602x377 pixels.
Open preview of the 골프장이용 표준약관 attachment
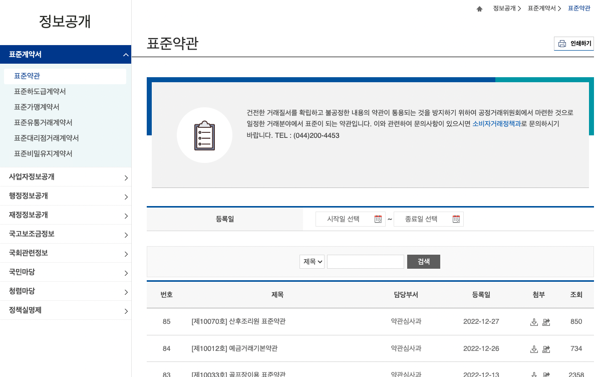[546, 374]
